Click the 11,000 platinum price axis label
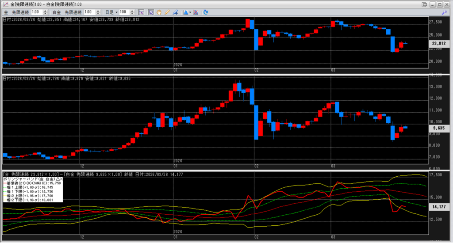This screenshot has width=453, height=243. [436, 110]
